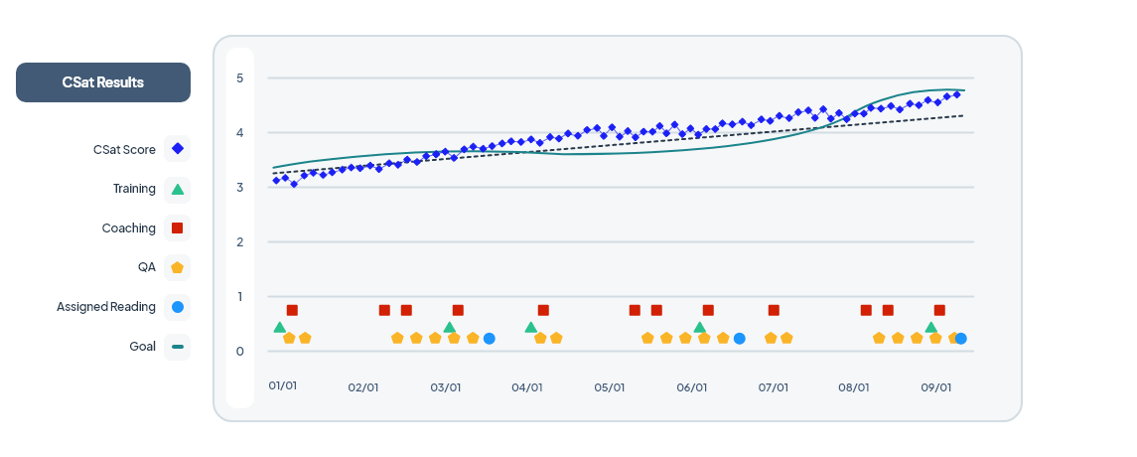
Task: Click the CSat Score diamond legend icon
Action: [x=177, y=149]
